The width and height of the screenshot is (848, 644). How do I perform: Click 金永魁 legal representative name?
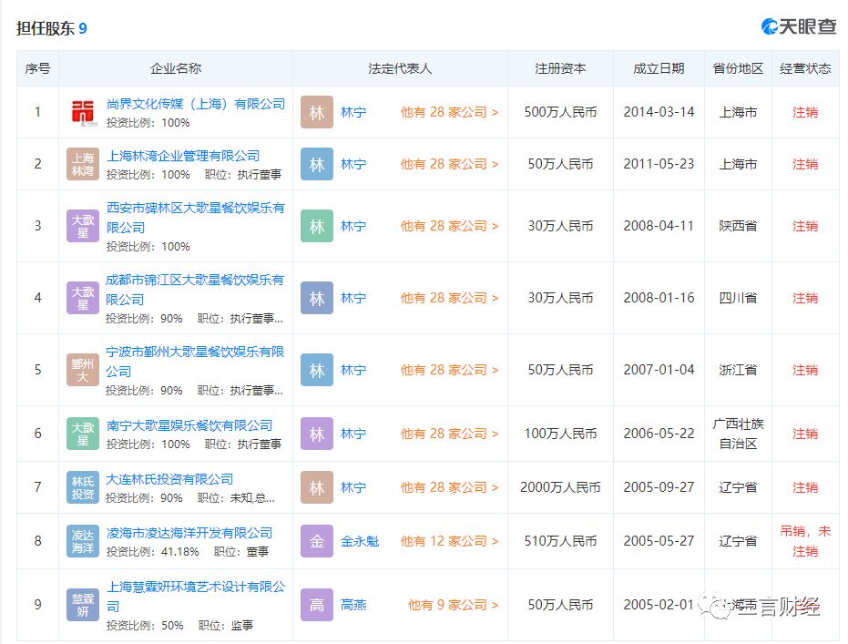click(360, 541)
